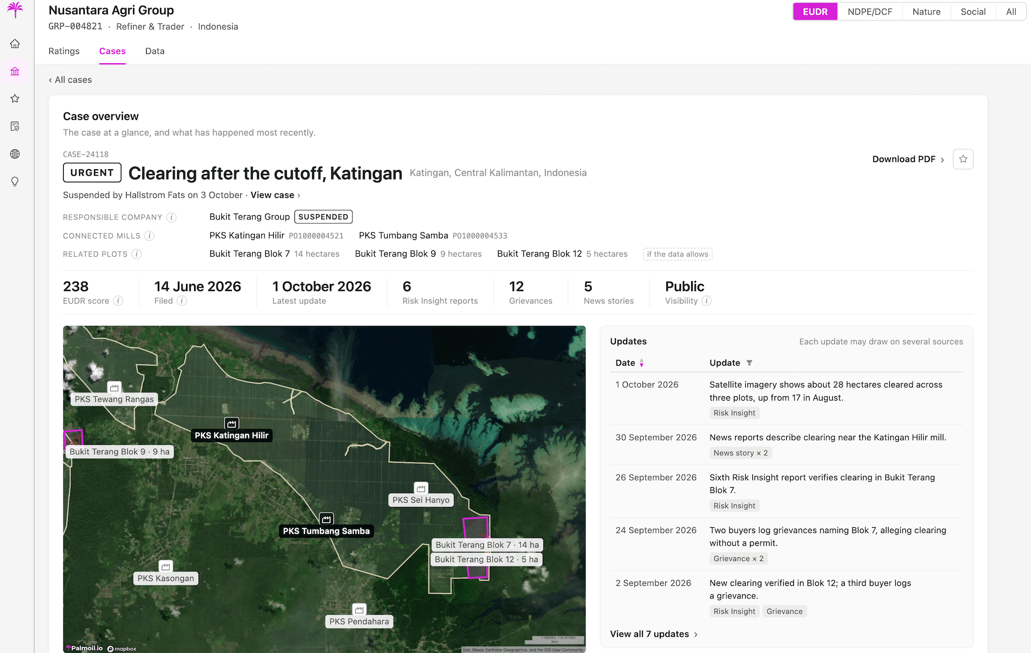
Task: Click Bukit Terang Blok 12 map label
Action: point(487,559)
